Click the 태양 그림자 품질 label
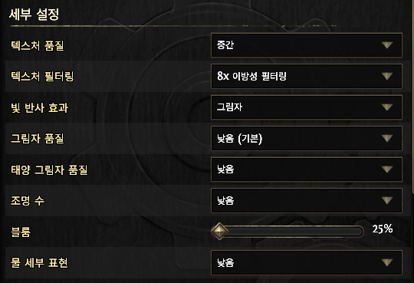Image resolution: width=414 pixels, height=283 pixels. [x=49, y=169]
